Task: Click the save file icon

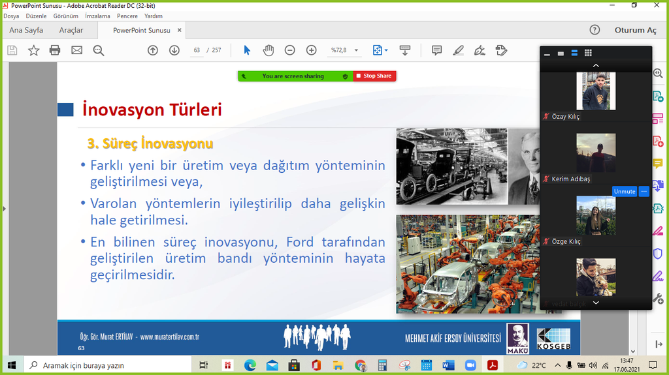Action: click(x=12, y=50)
